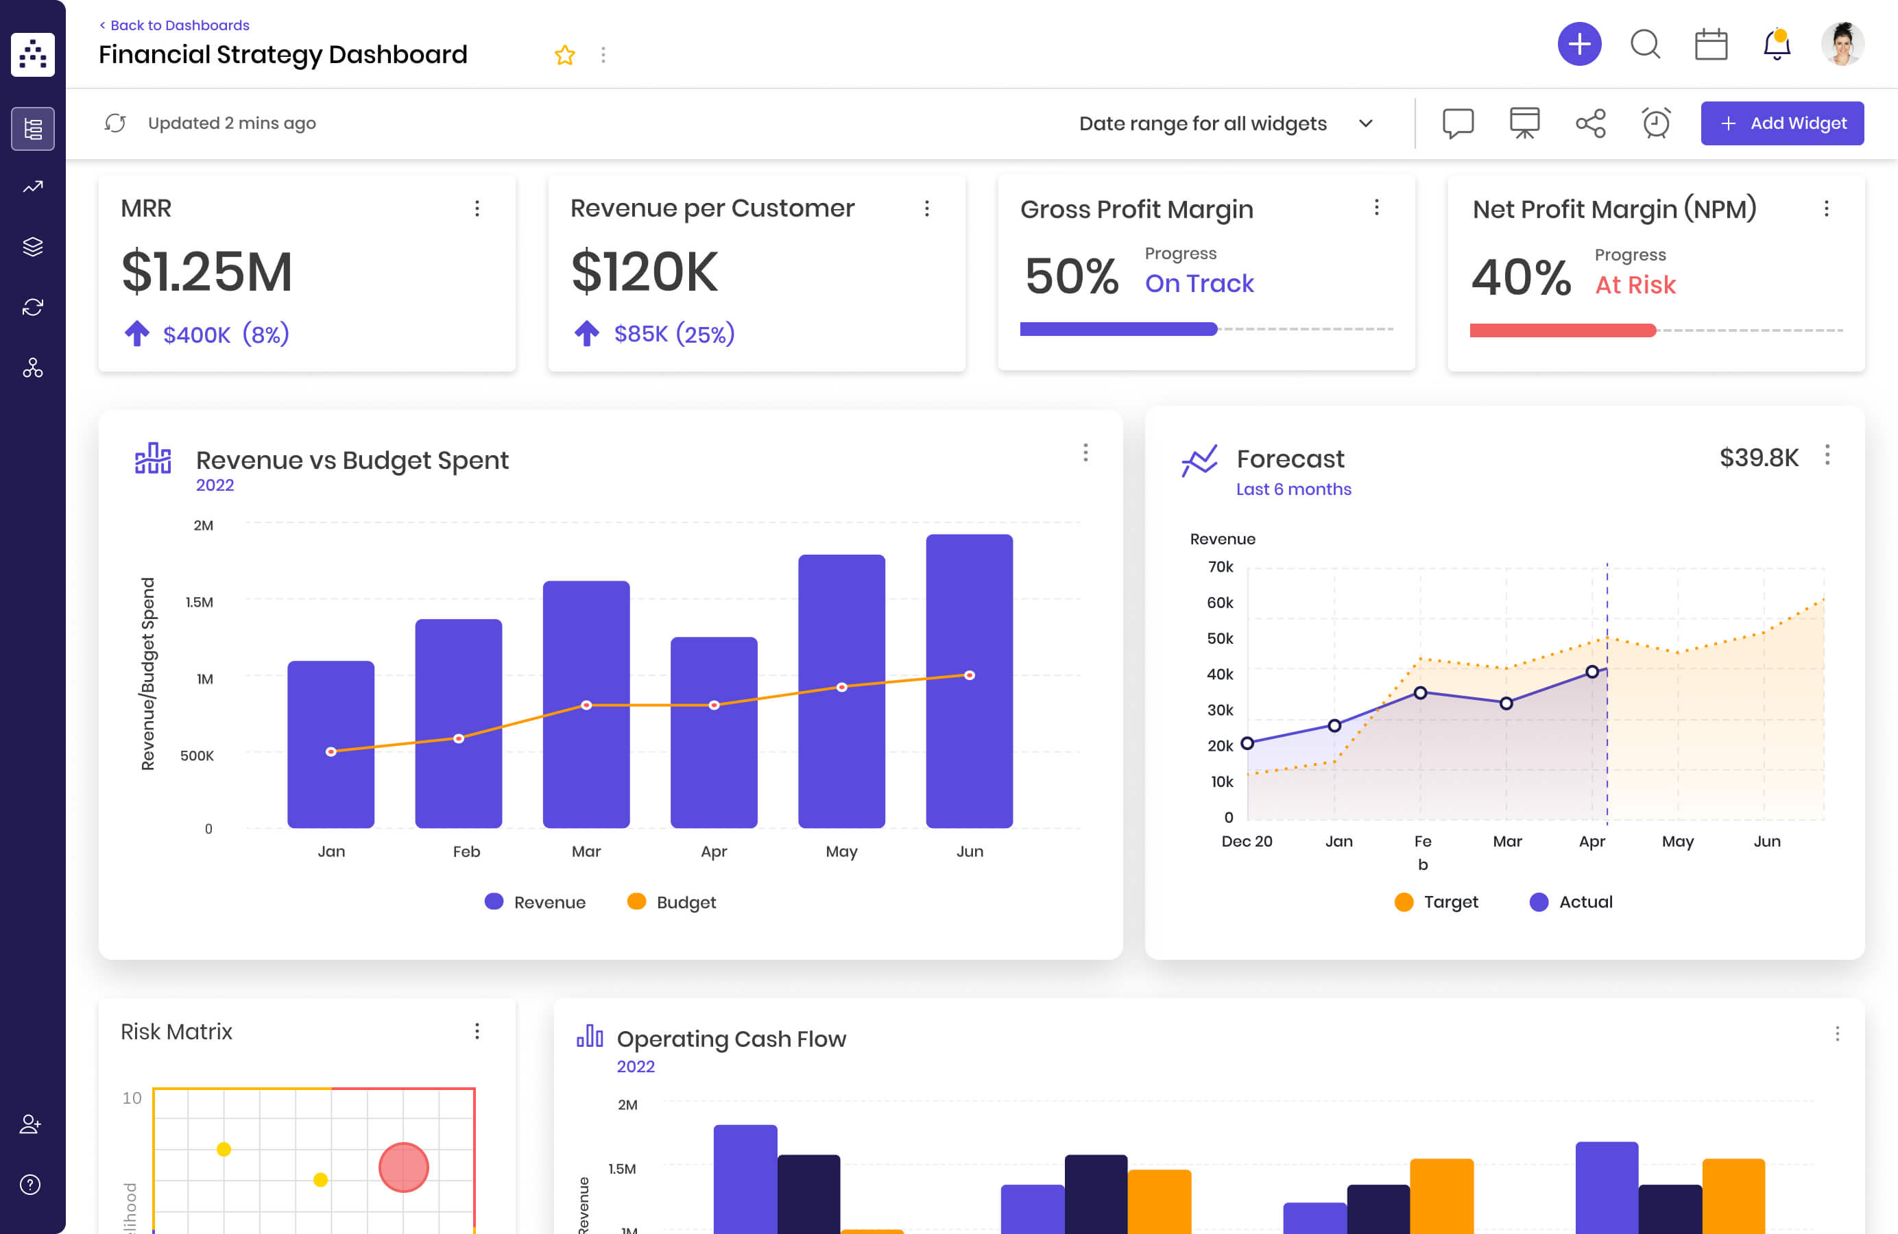Click the history/timer icon in toolbar
The image size is (1898, 1234).
[x=1657, y=123]
